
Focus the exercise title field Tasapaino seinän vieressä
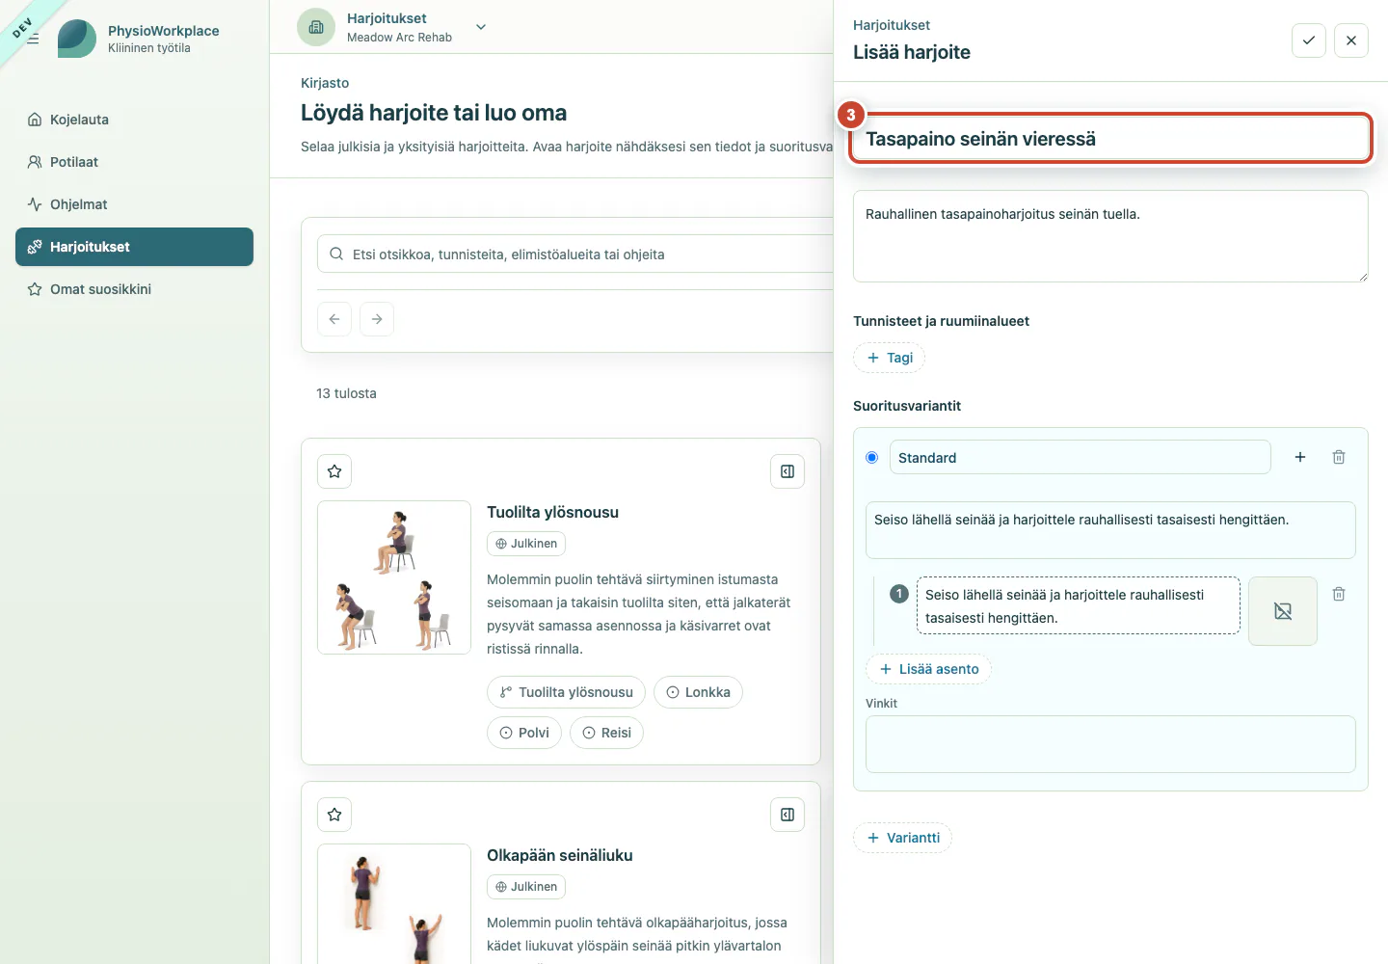[1110, 139]
